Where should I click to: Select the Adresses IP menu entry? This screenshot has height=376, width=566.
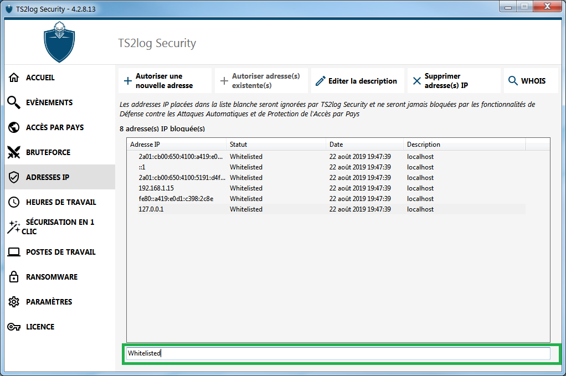tap(60, 177)
